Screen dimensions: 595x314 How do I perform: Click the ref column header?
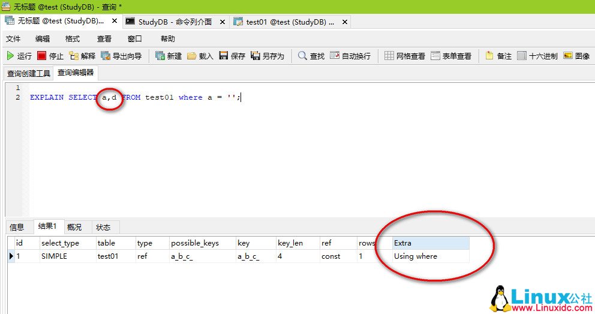point(338,243)
